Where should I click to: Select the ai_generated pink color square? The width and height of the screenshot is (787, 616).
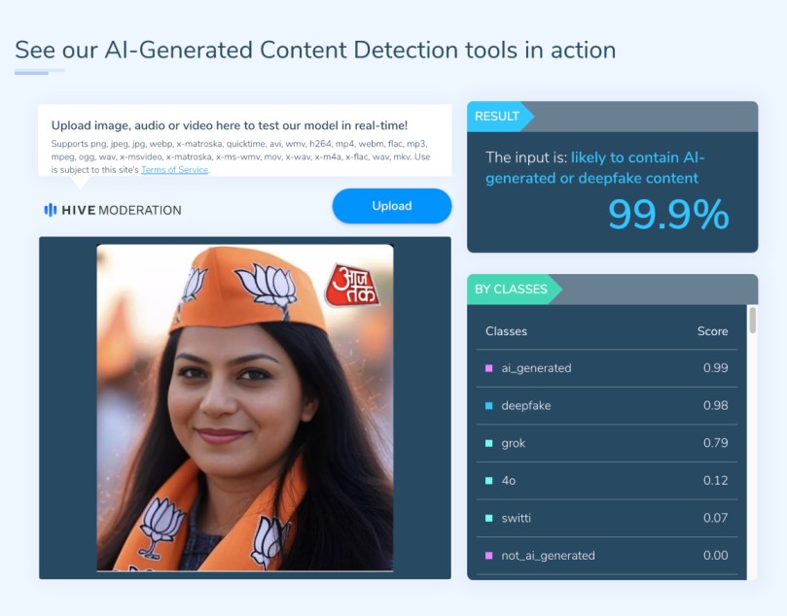[x=489, y=368]
